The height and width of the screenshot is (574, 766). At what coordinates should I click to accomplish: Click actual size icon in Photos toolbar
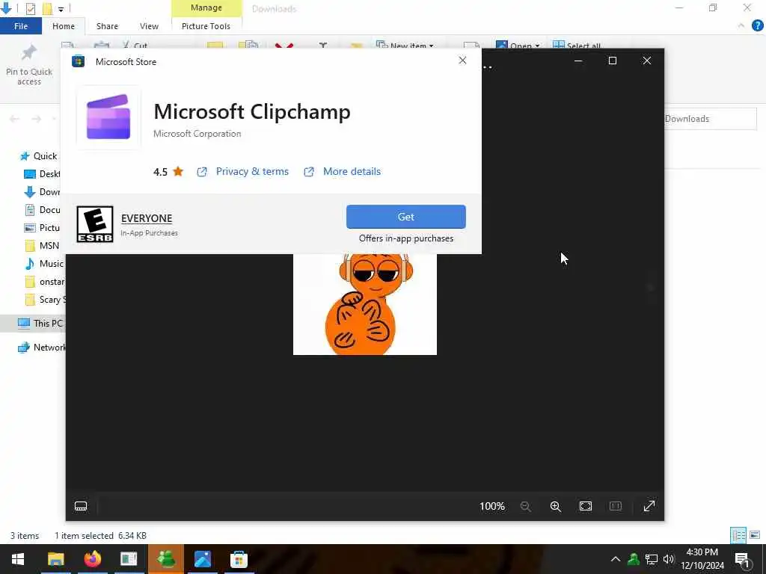pos(616,506)
